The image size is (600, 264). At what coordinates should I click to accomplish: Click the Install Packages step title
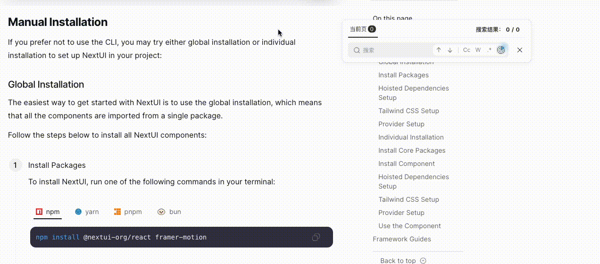coord(57,165)
